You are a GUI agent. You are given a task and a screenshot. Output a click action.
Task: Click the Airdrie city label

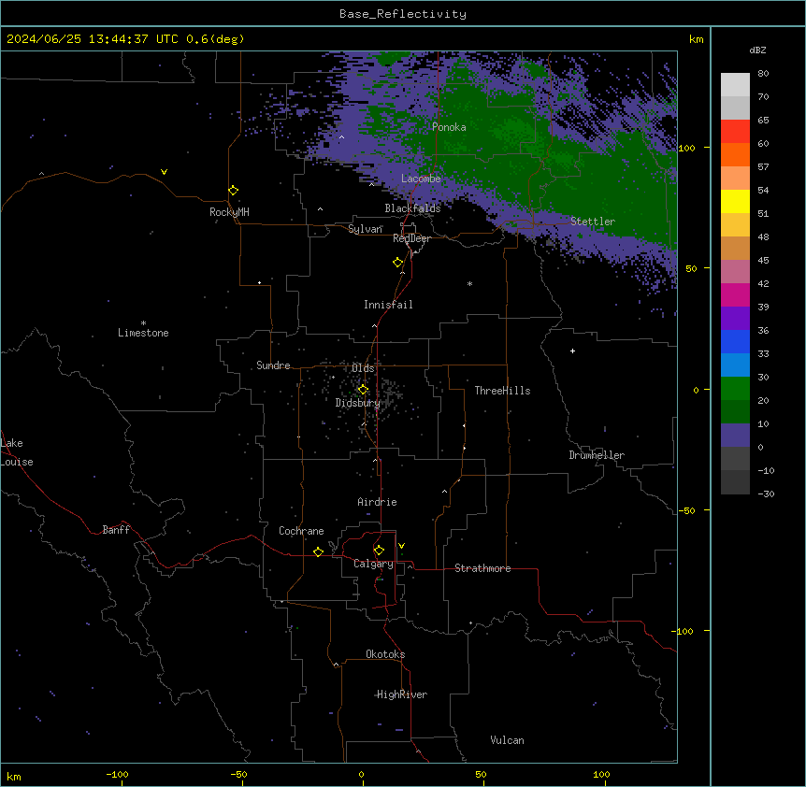tap(377, 502)
